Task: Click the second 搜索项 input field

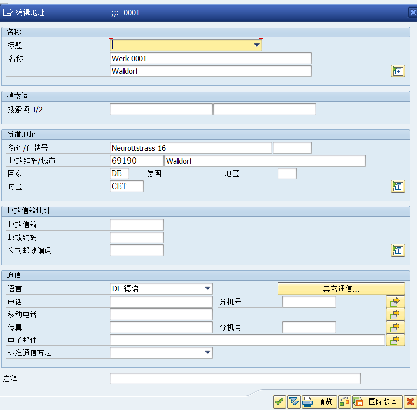Action: point(265,109)
